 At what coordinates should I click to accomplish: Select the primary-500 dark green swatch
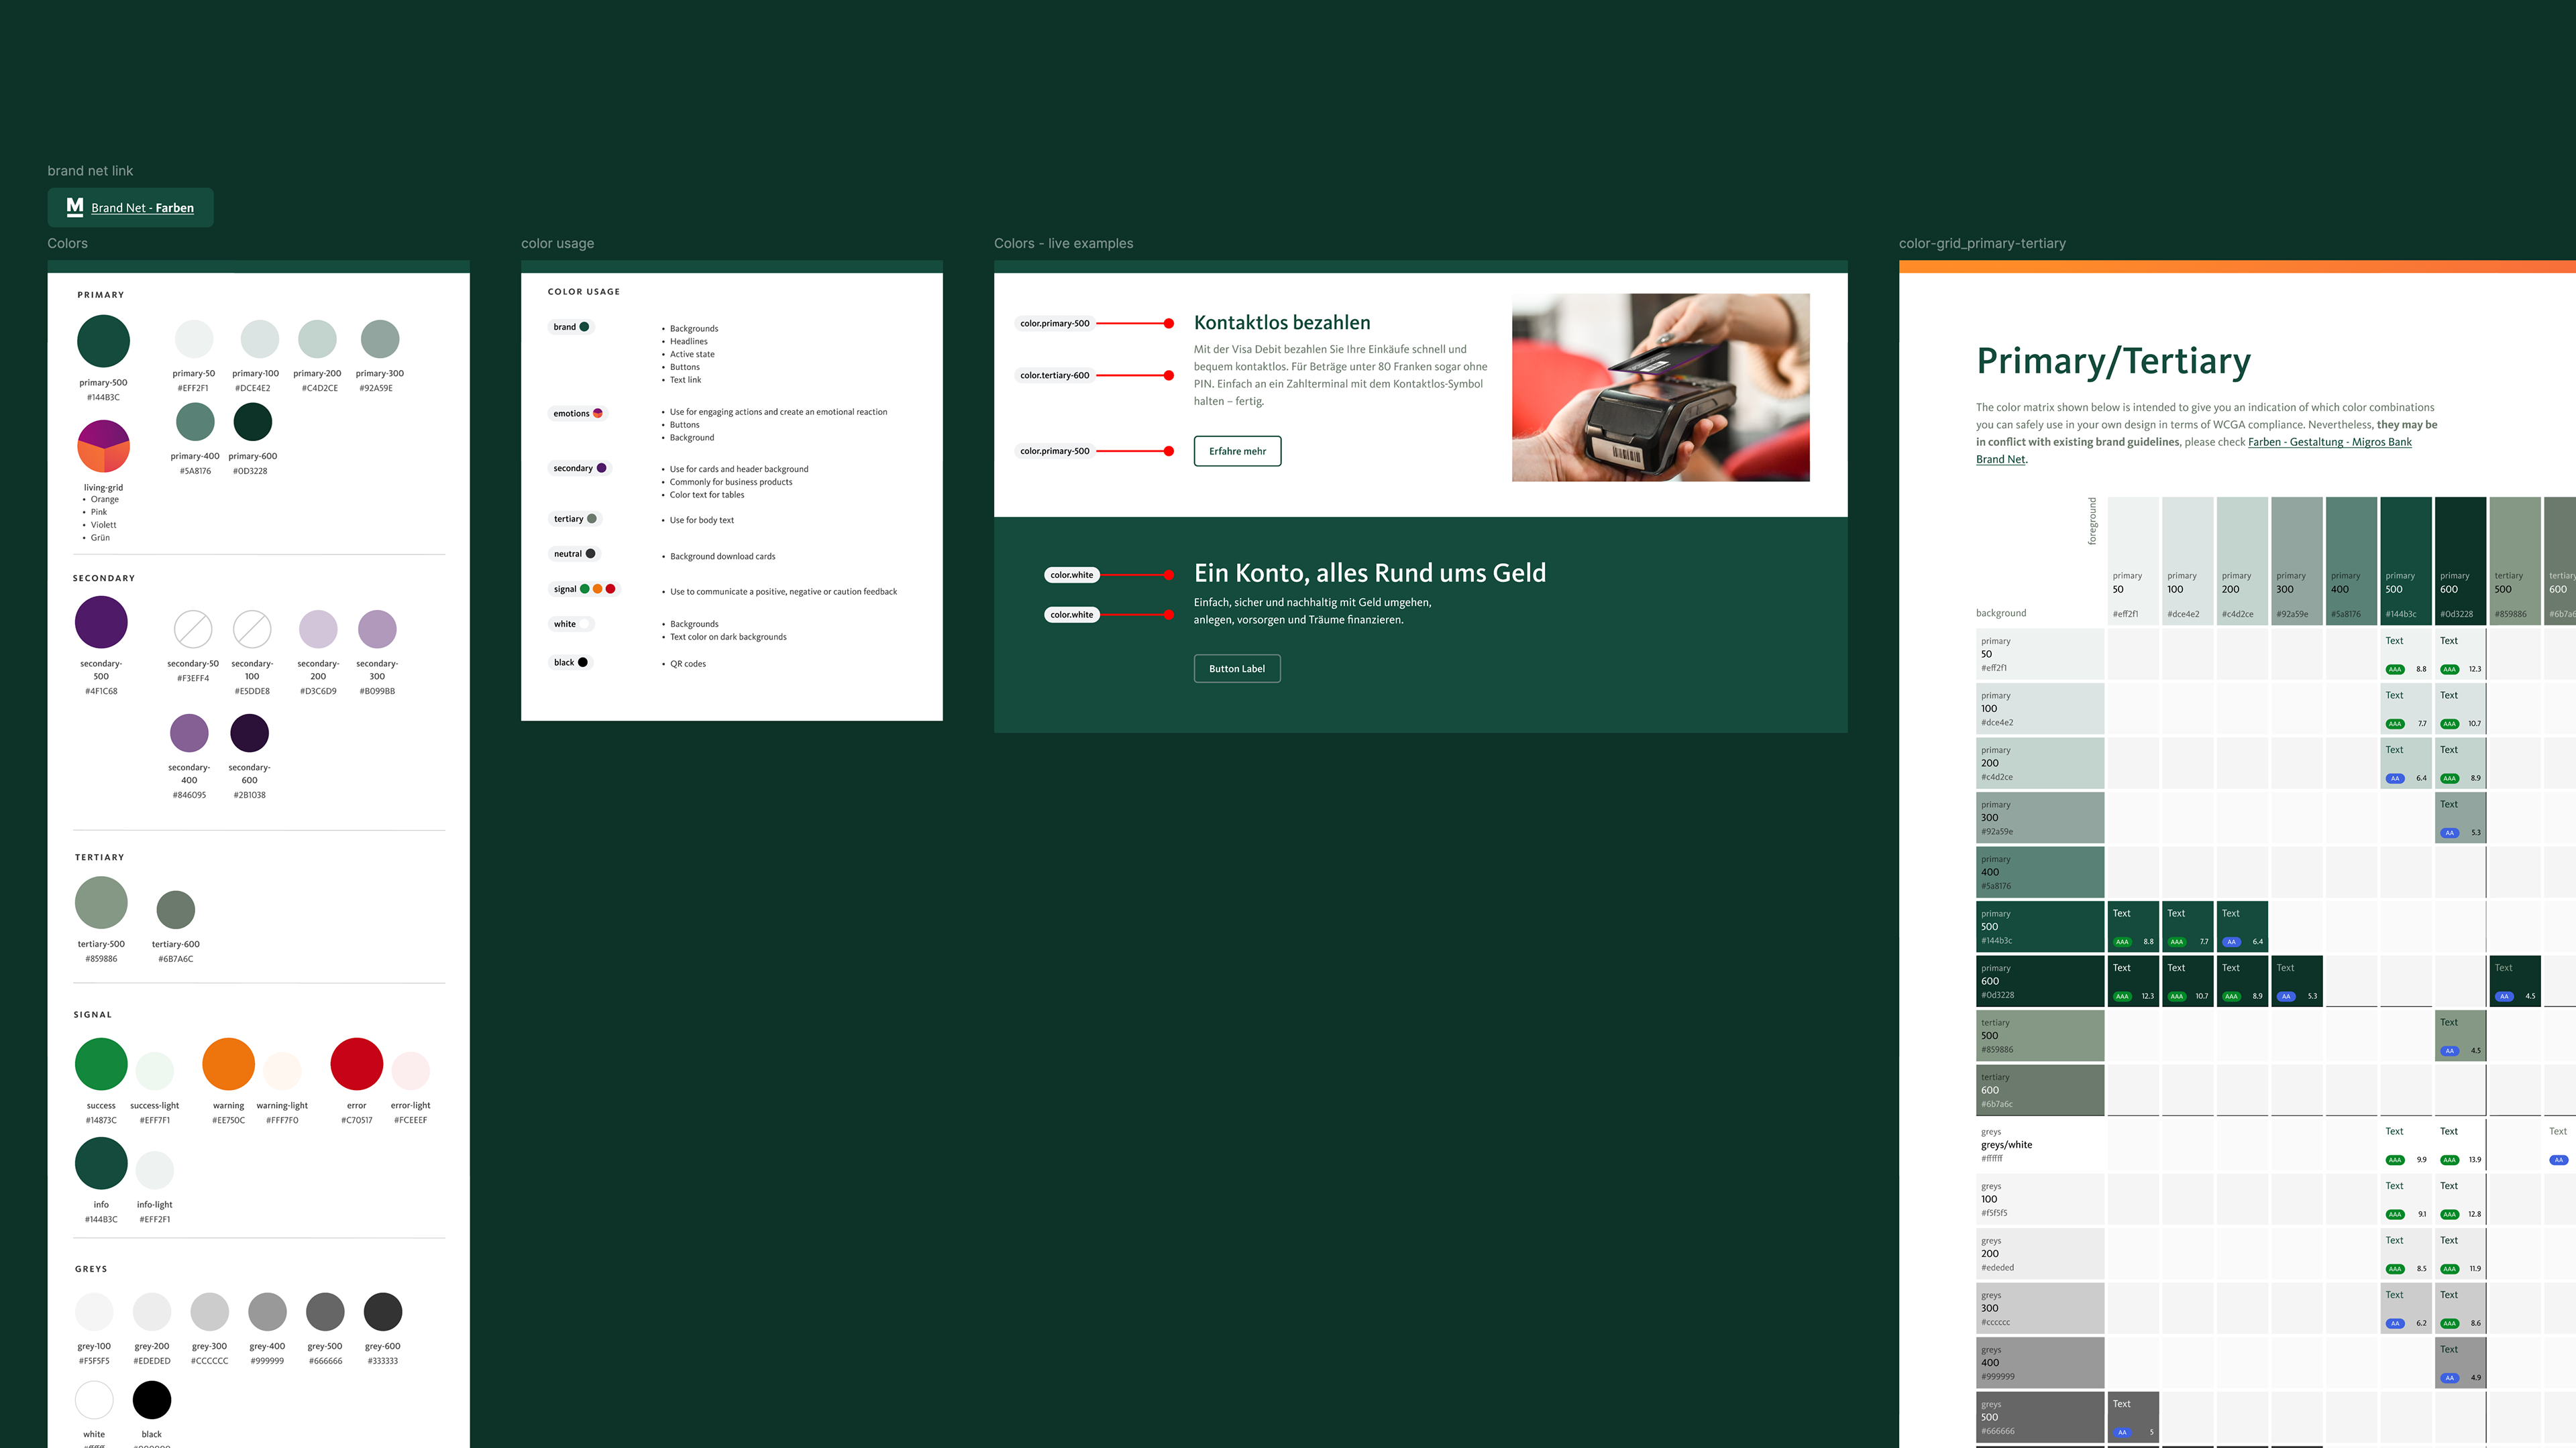pos(103,341)
